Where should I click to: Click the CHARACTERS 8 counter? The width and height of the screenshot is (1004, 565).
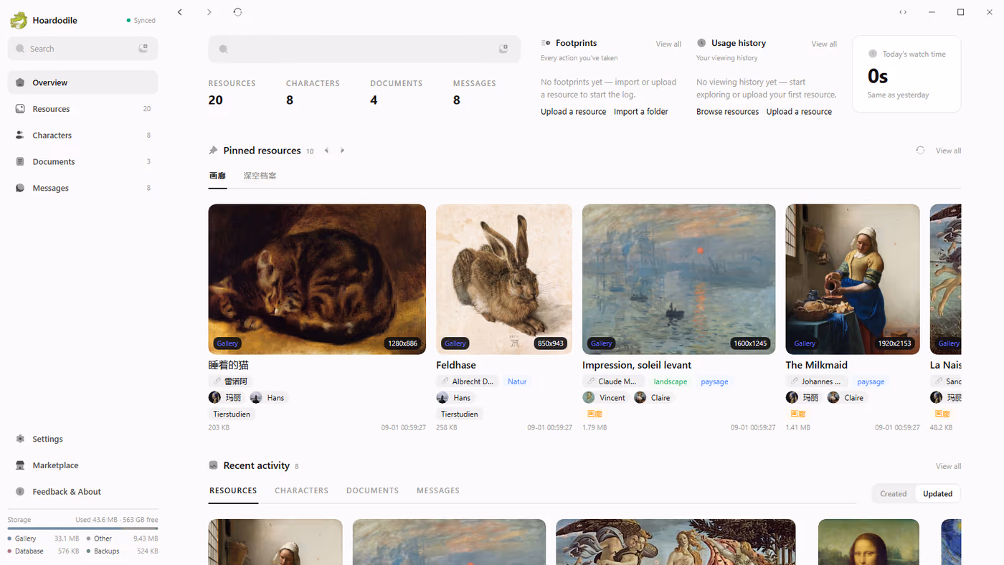[313, 93]
